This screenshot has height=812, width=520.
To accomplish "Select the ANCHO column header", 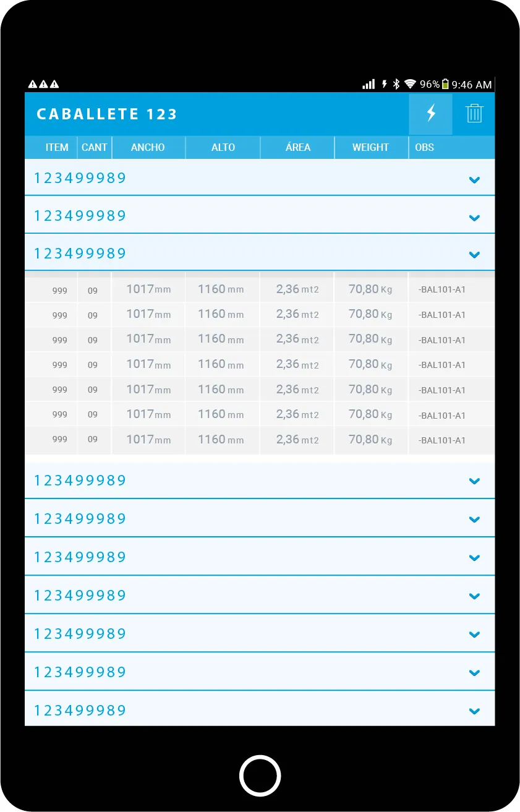I will (148, 147).
